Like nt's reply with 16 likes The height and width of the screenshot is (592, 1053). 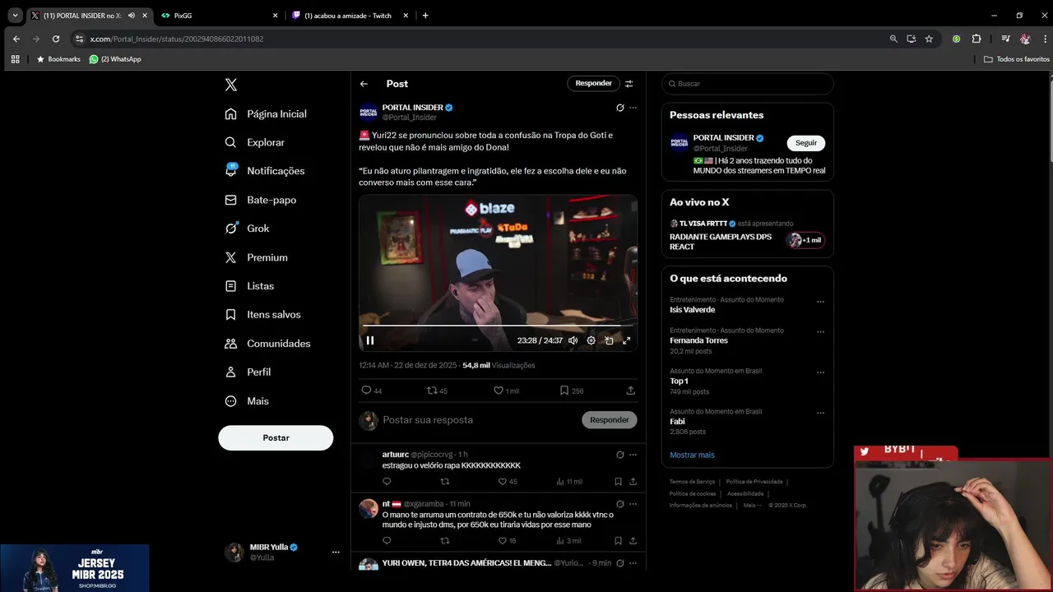(507, 540)
